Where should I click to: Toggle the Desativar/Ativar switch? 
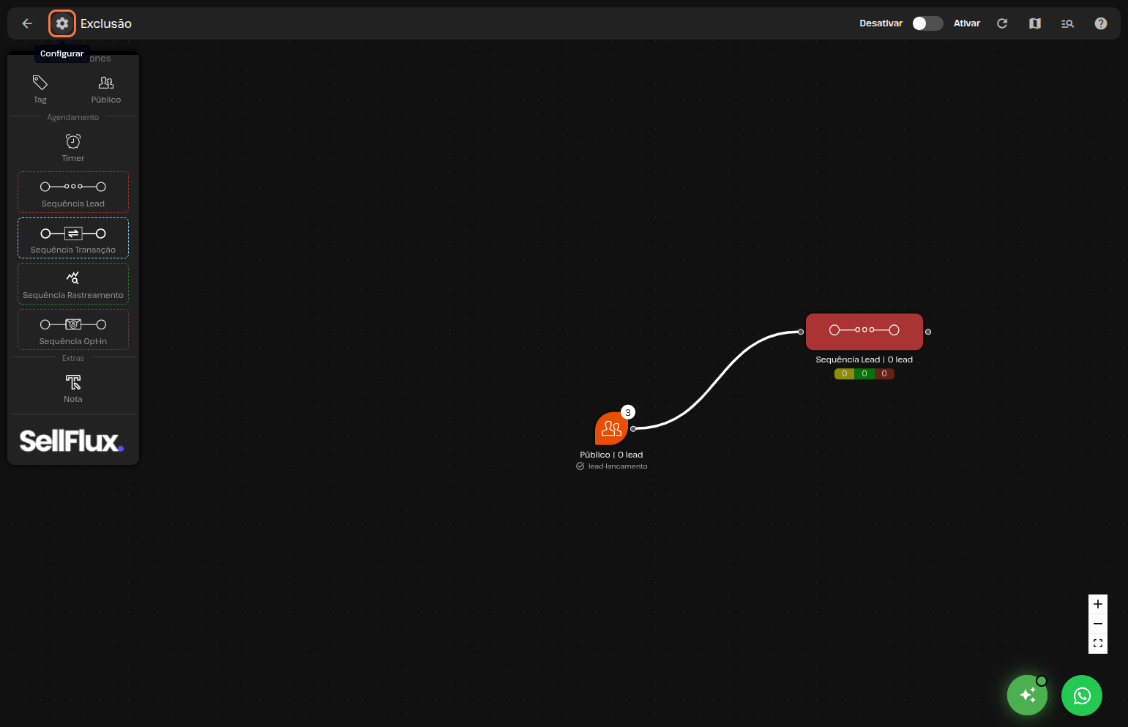(927, 23)
